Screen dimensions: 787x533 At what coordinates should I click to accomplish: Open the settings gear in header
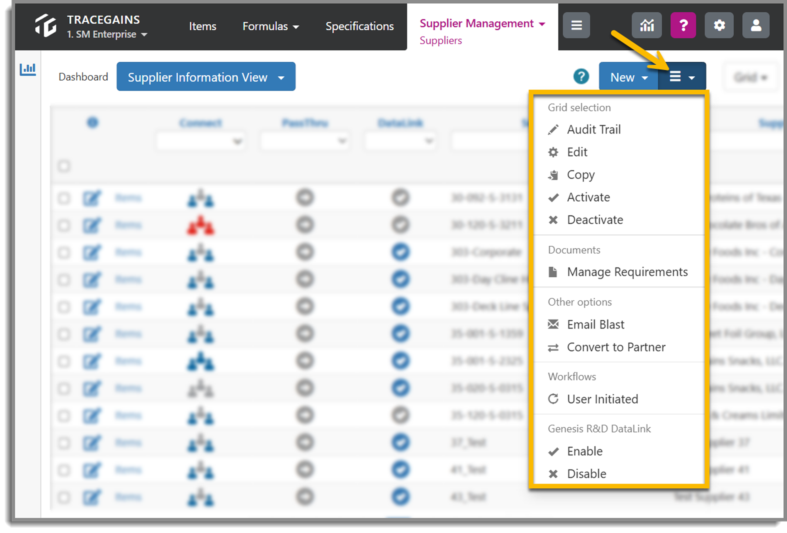[719, 25]
